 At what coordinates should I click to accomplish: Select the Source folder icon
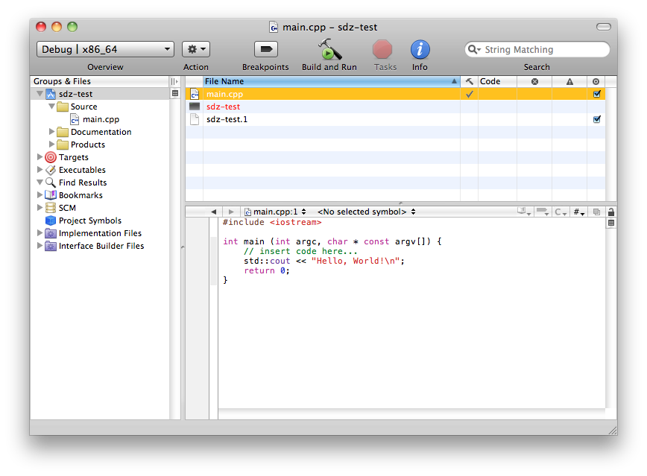click(x=63, y=107)
